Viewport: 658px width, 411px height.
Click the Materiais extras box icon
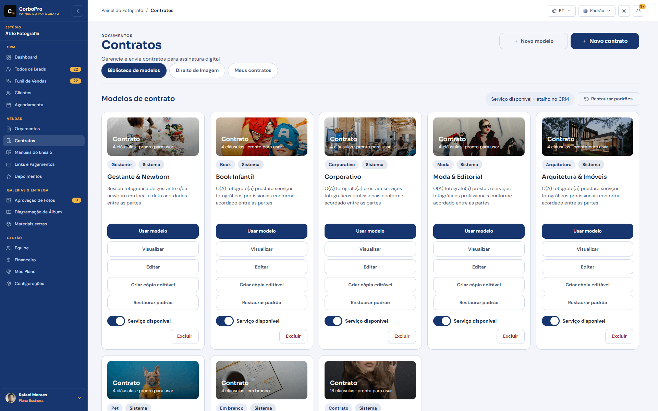9,224
